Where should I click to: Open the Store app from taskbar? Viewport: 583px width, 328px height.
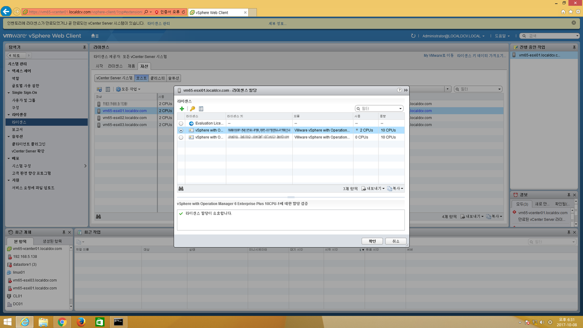coord(100,322)
